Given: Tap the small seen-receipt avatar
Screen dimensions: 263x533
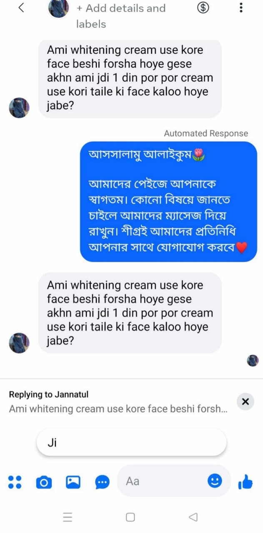Looking at the screenshot, I should click(x=253, y=361).
